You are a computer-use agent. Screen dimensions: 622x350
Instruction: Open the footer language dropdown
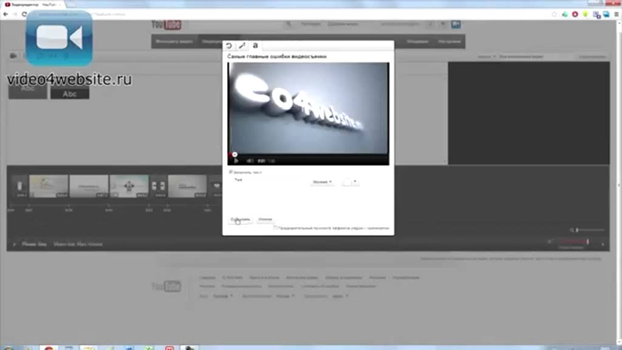coord(224,296)
